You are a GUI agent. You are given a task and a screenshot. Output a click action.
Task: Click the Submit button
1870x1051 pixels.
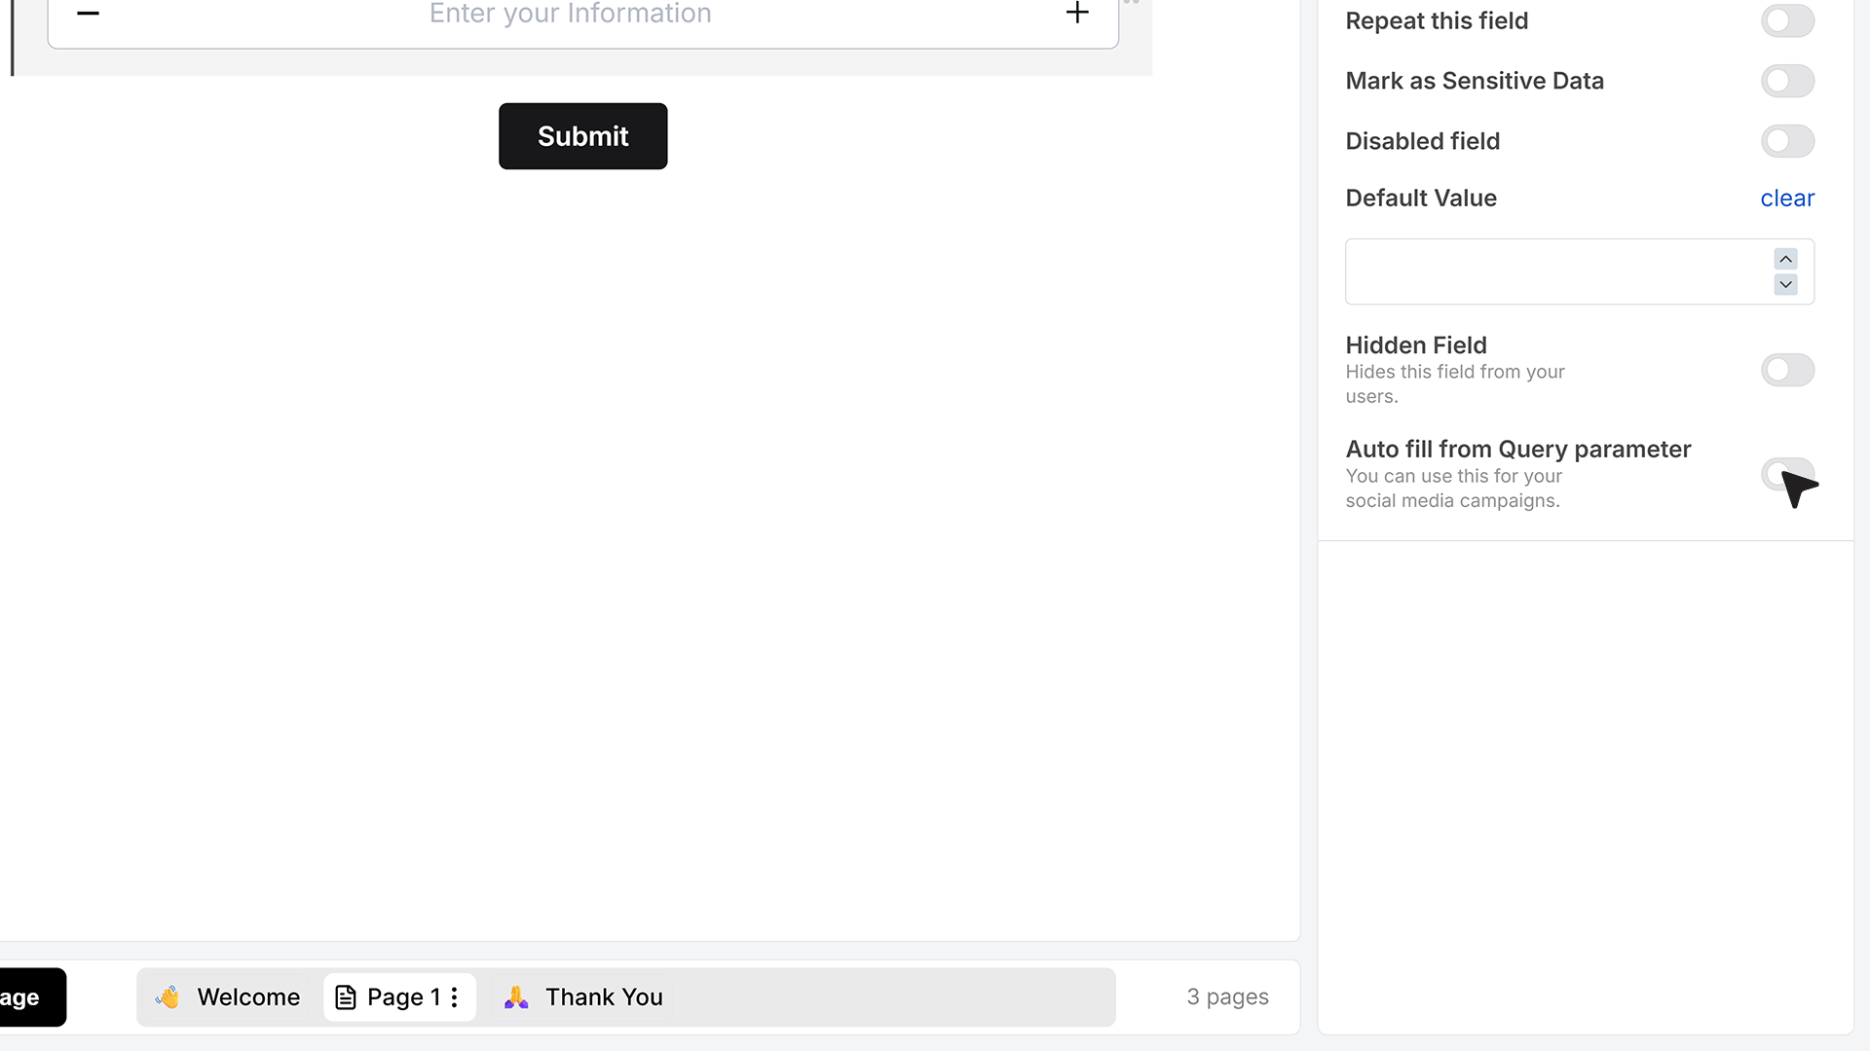(583, 136)
